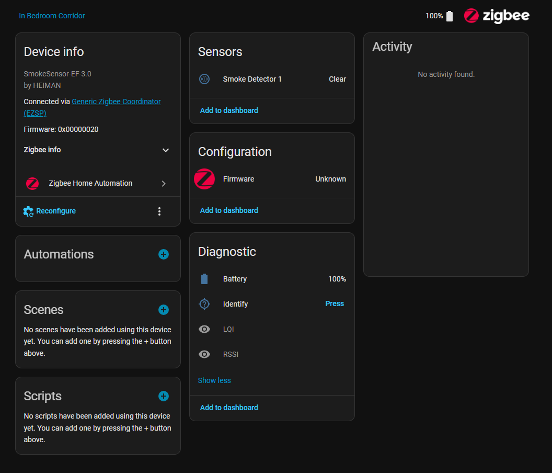Add Sensors entities to dashboard
Image resolution: width=552 pixels, height=473 pixels.
(x=229, y=110)
